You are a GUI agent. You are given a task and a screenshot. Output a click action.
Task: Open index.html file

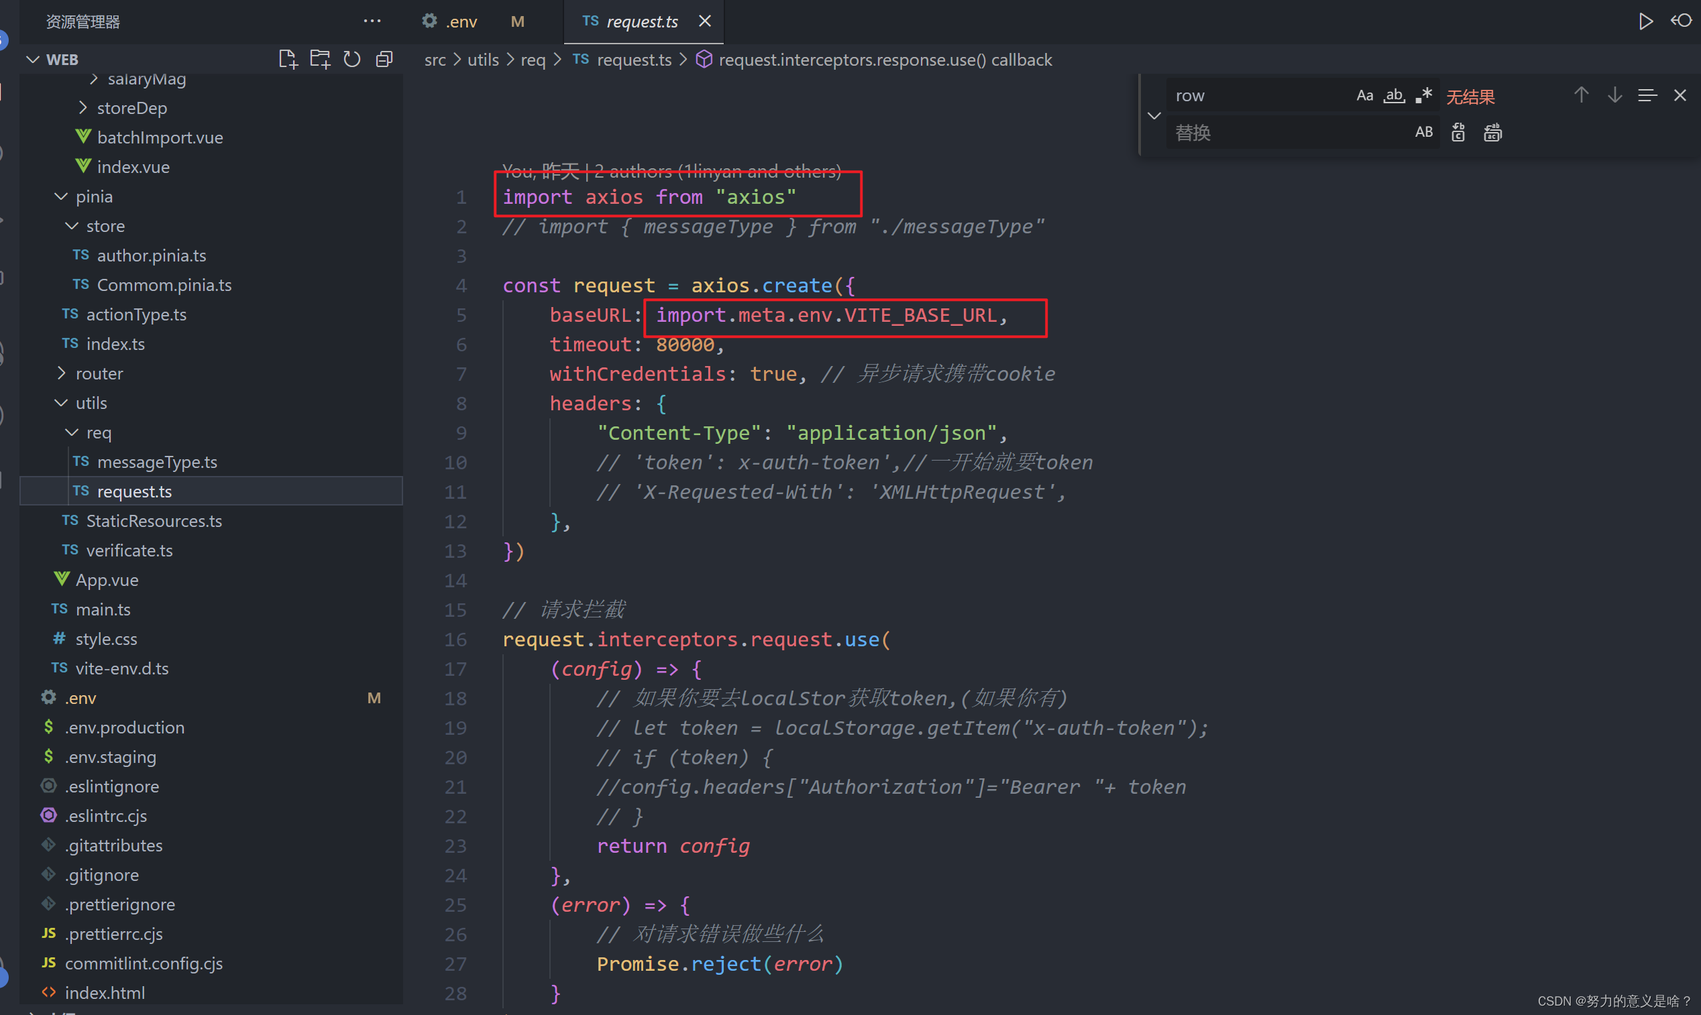[x=105, y=992]
